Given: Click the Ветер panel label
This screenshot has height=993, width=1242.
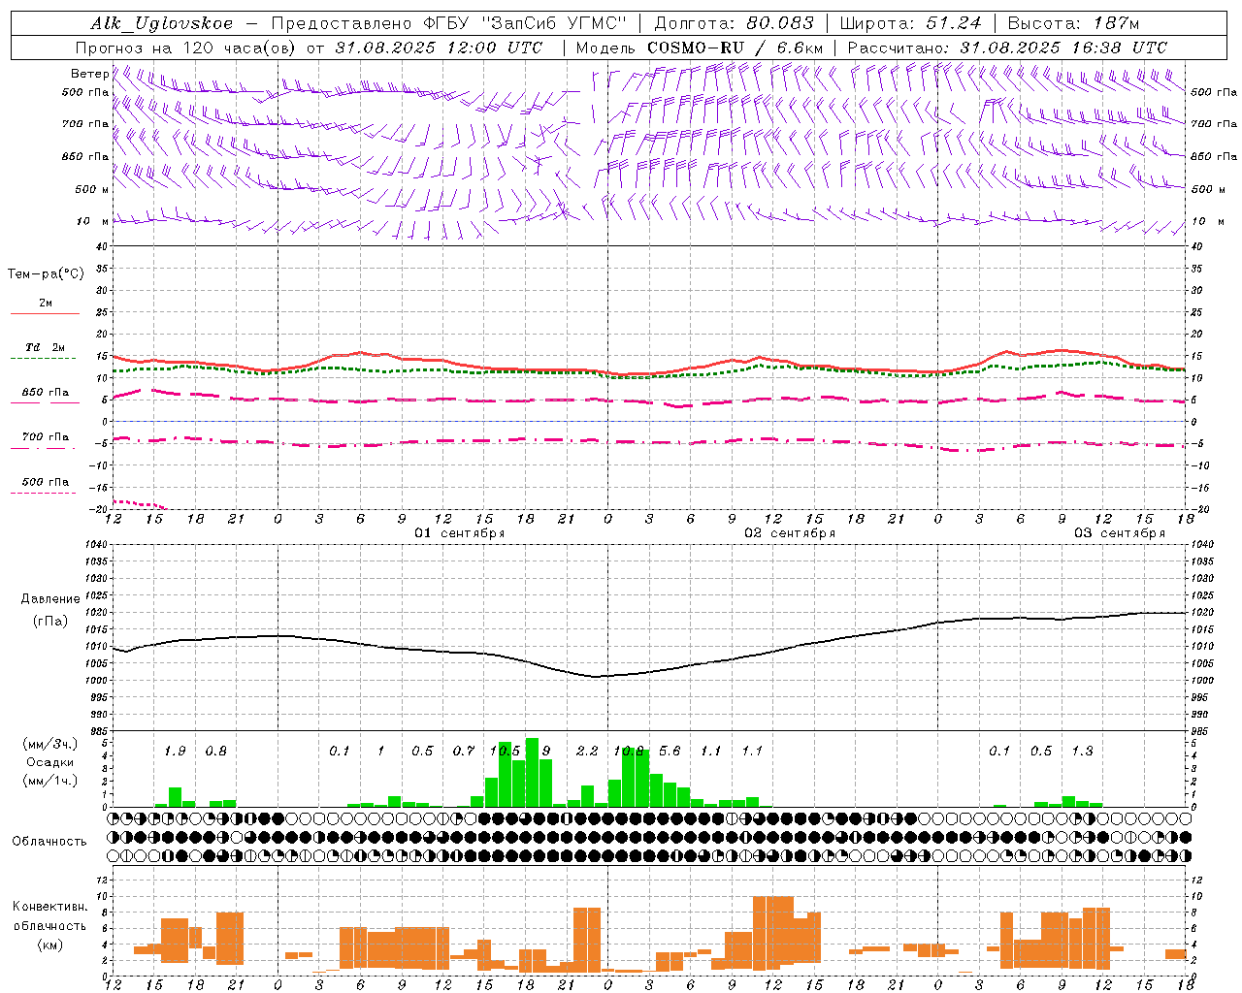Looking at the screenshot, I should [90, 74].
